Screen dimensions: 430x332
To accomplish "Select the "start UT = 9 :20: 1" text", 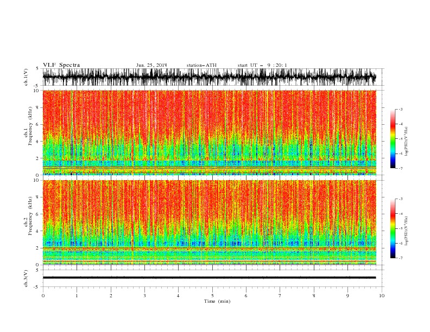I will point(262,65).
